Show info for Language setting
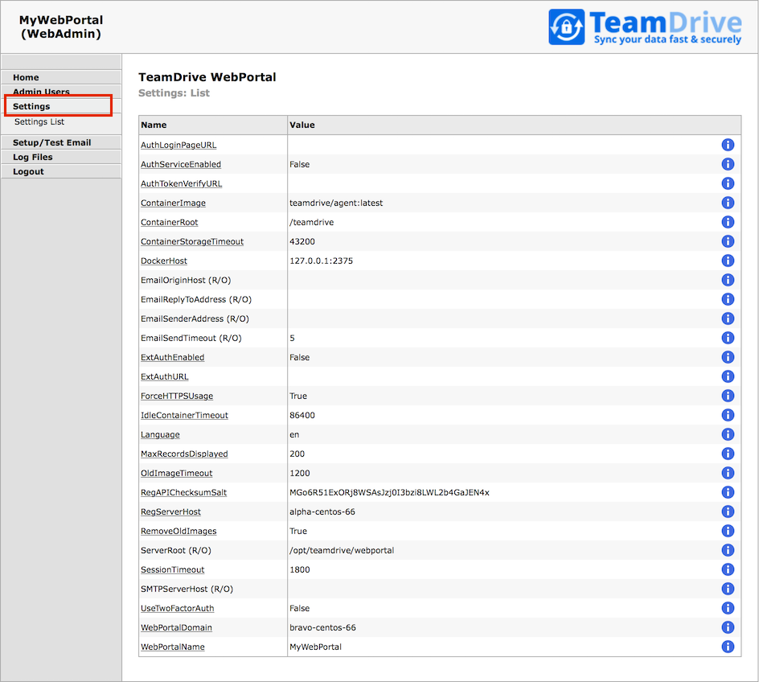This screenshot has width=759, height=682. point(728,434)
